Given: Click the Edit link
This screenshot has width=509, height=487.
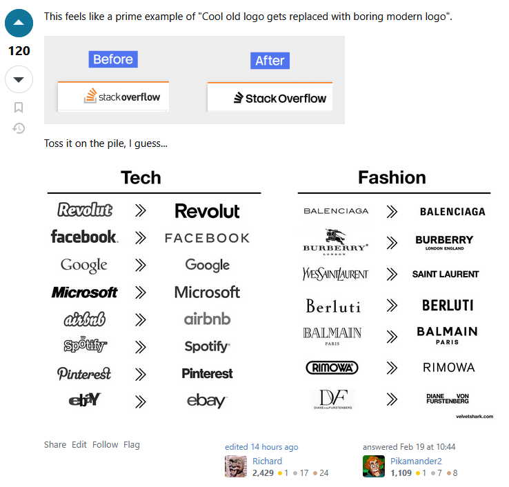Looking at the screenshot, I should [x=79, y=445].
